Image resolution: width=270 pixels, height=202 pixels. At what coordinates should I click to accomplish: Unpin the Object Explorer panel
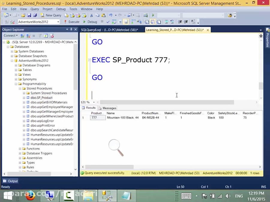point(71,29)
